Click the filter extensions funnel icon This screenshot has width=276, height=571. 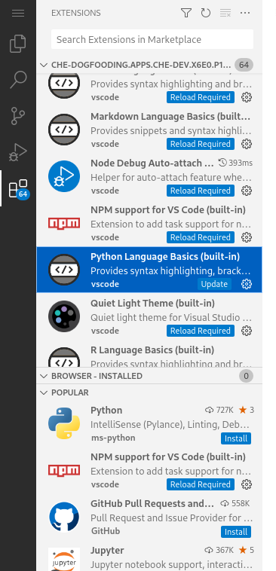[186, 13]
